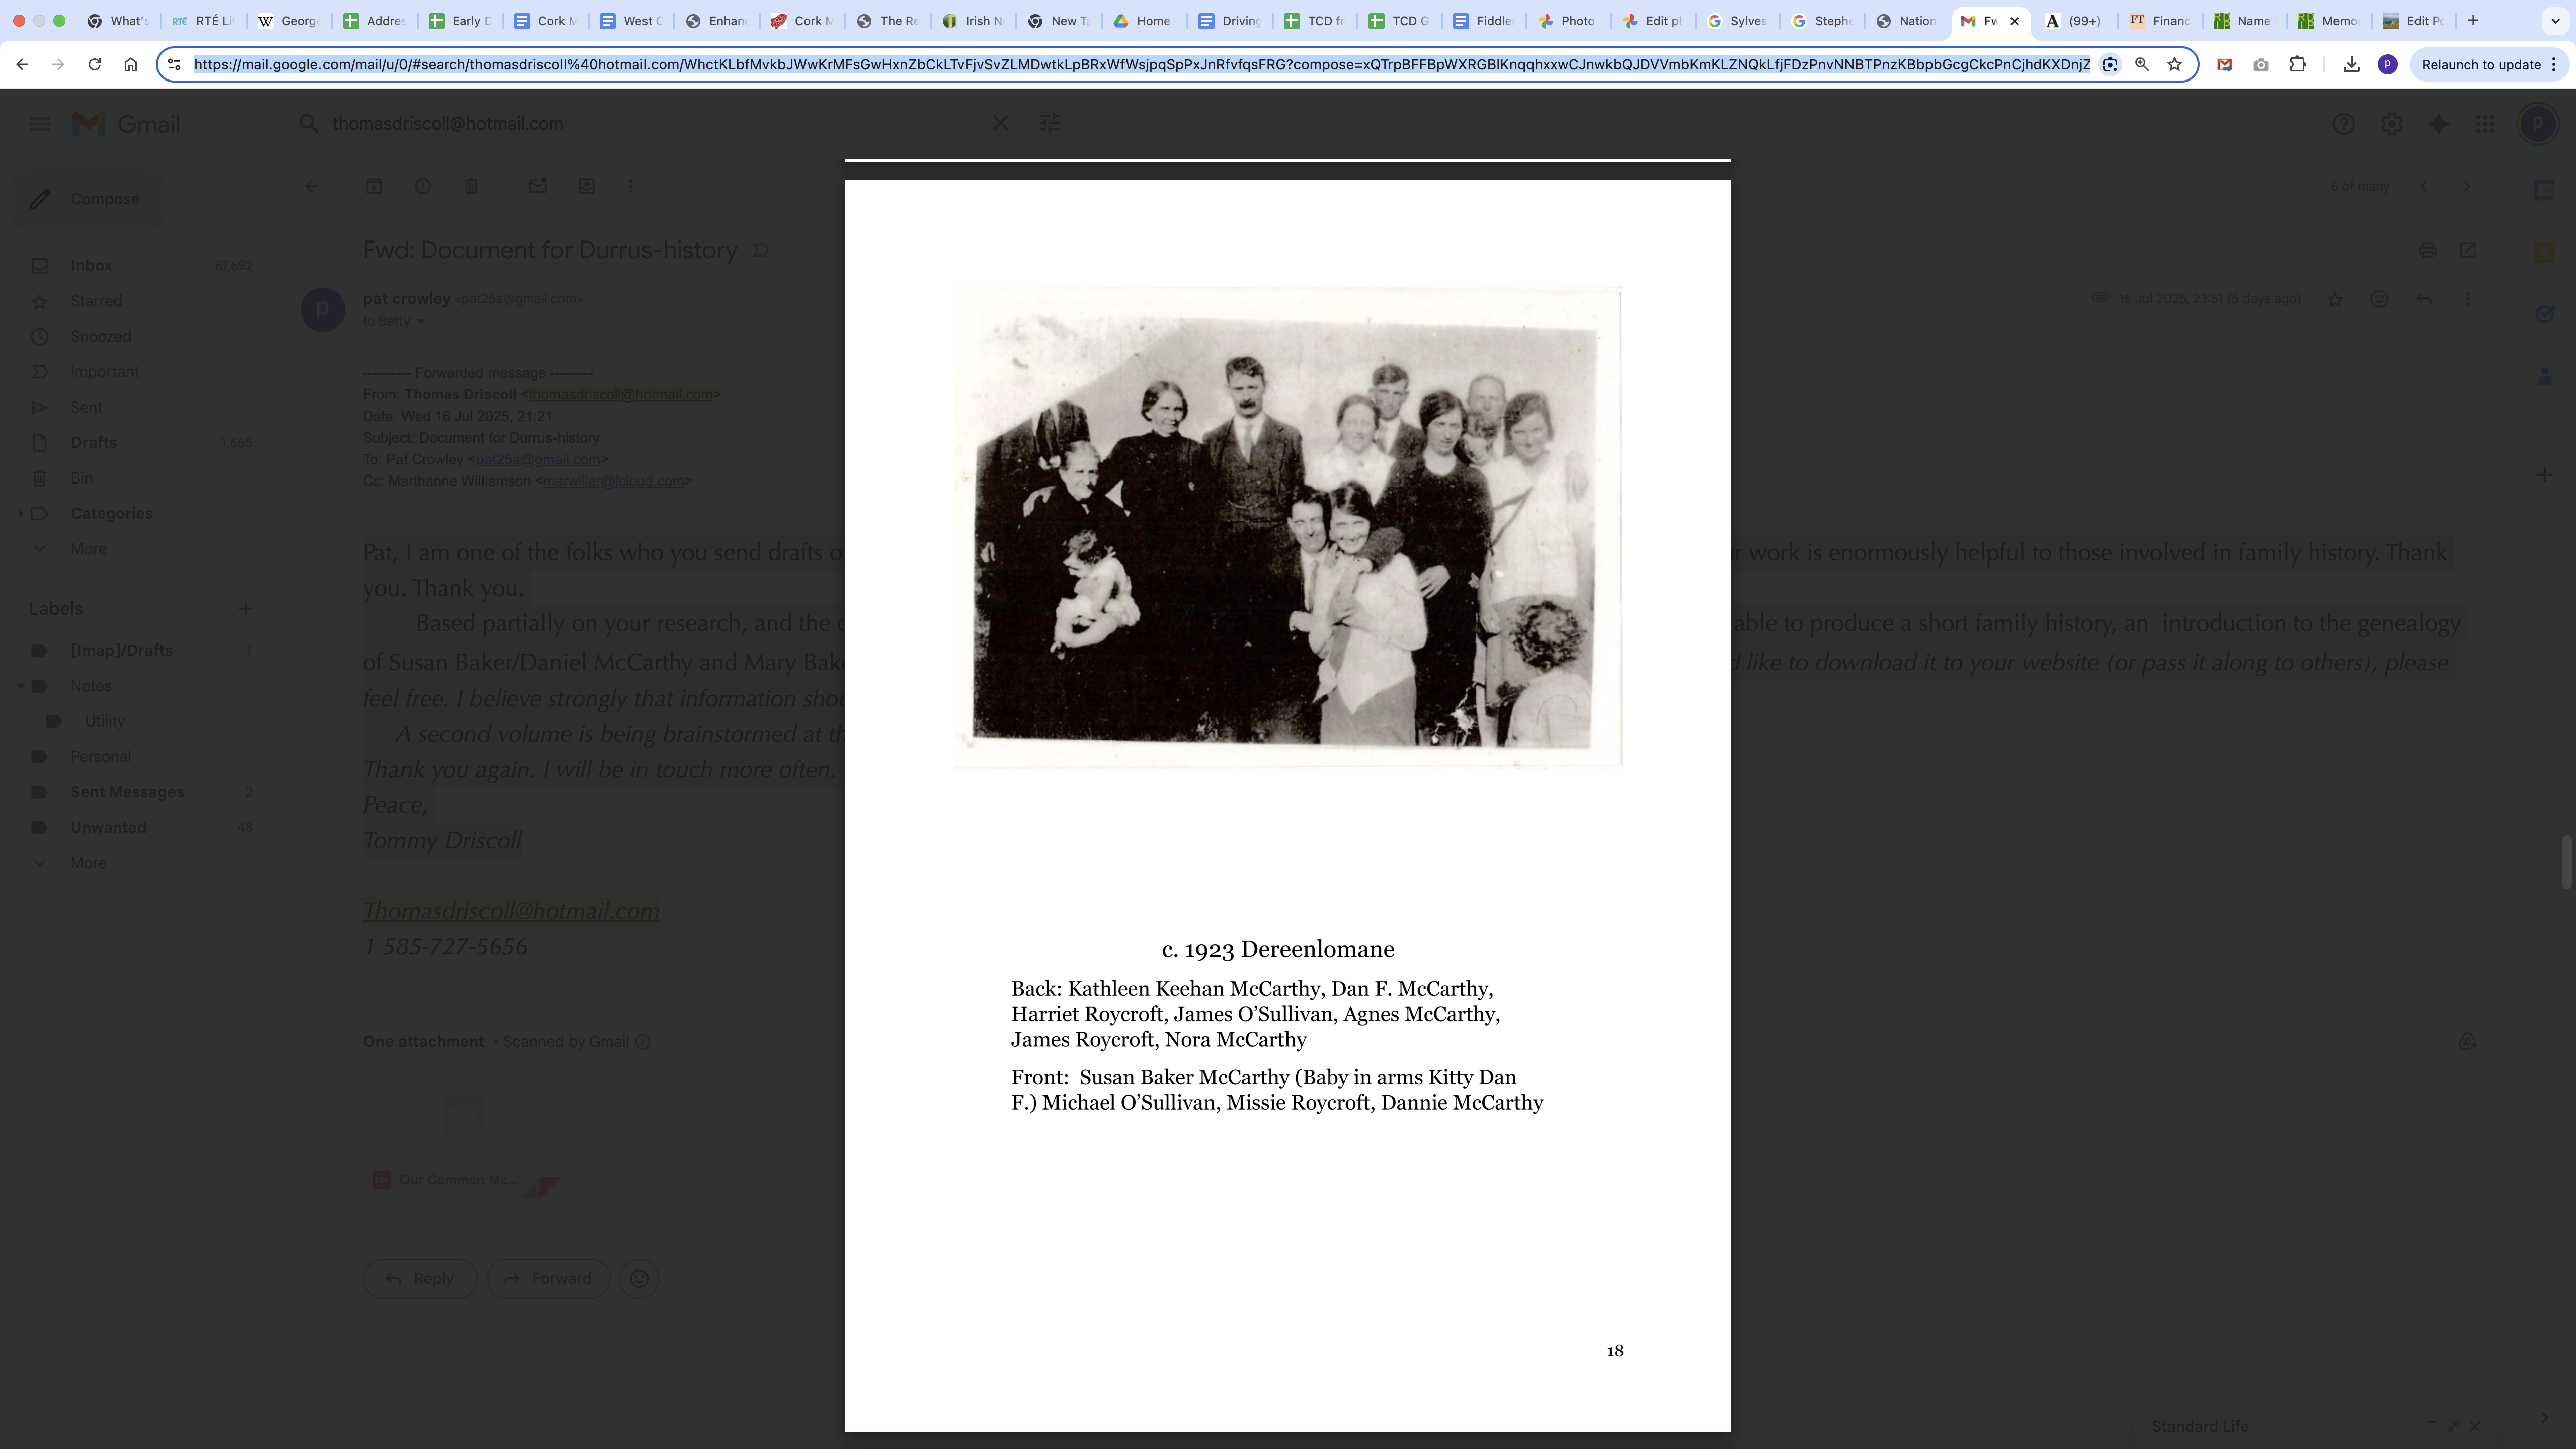Image resolution: width=2576 pixels, height=1449 pixels.
Task: Open the Inbox folder
Action: pyautogui.click(x=91, y=265)
